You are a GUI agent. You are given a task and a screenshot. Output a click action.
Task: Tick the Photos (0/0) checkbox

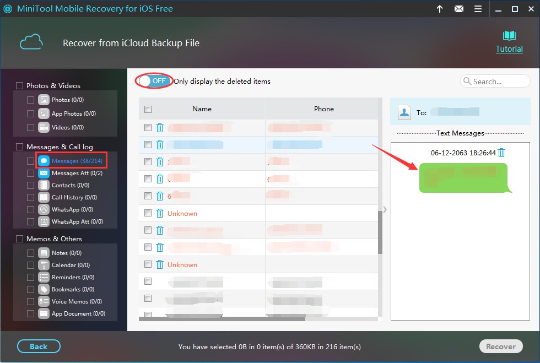[31, 100]
